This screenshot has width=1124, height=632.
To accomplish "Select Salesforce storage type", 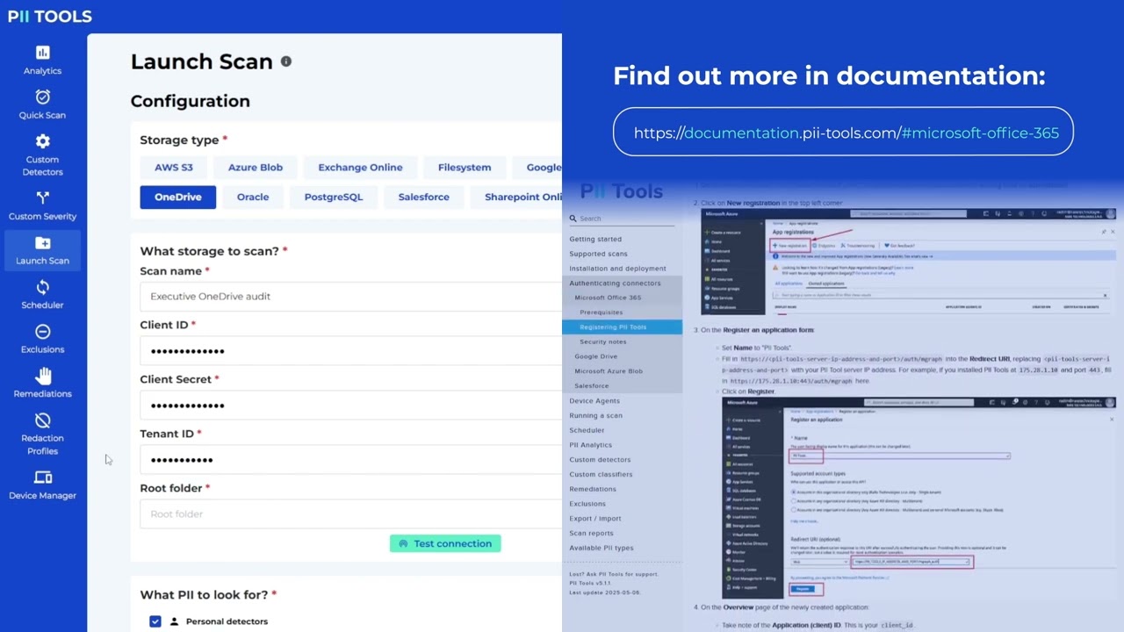I will pyautogui.click(x=423, y=197).
